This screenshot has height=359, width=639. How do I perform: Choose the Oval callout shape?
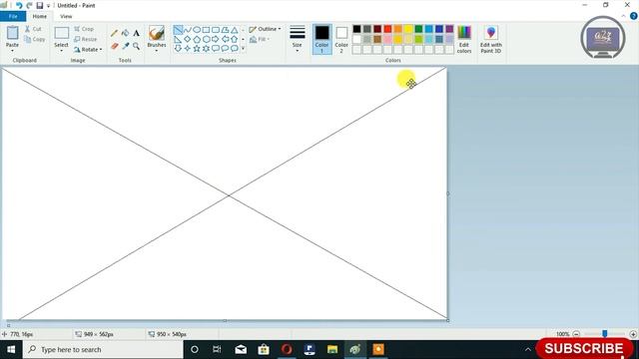(225, 49)
